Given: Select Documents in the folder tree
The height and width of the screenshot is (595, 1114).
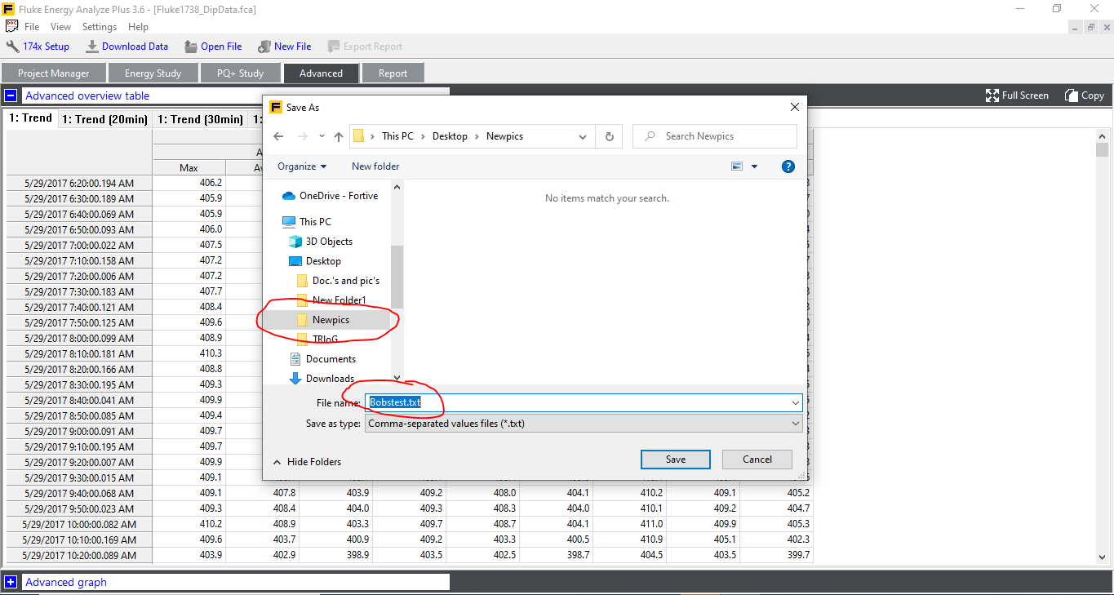Looking at the screenshot, I should [322, 359].
